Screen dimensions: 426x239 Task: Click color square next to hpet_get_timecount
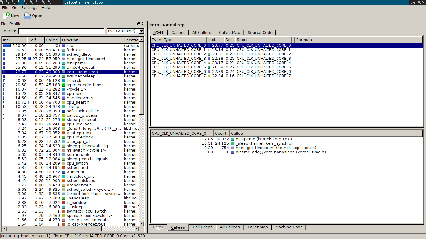tap(64, 59)
